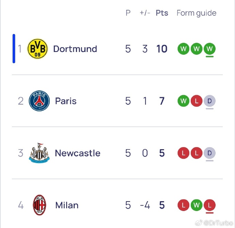Click Milan's underlined latest loss badge
Viewport: 235px width, 228px height.
click(x=209, y=205)
